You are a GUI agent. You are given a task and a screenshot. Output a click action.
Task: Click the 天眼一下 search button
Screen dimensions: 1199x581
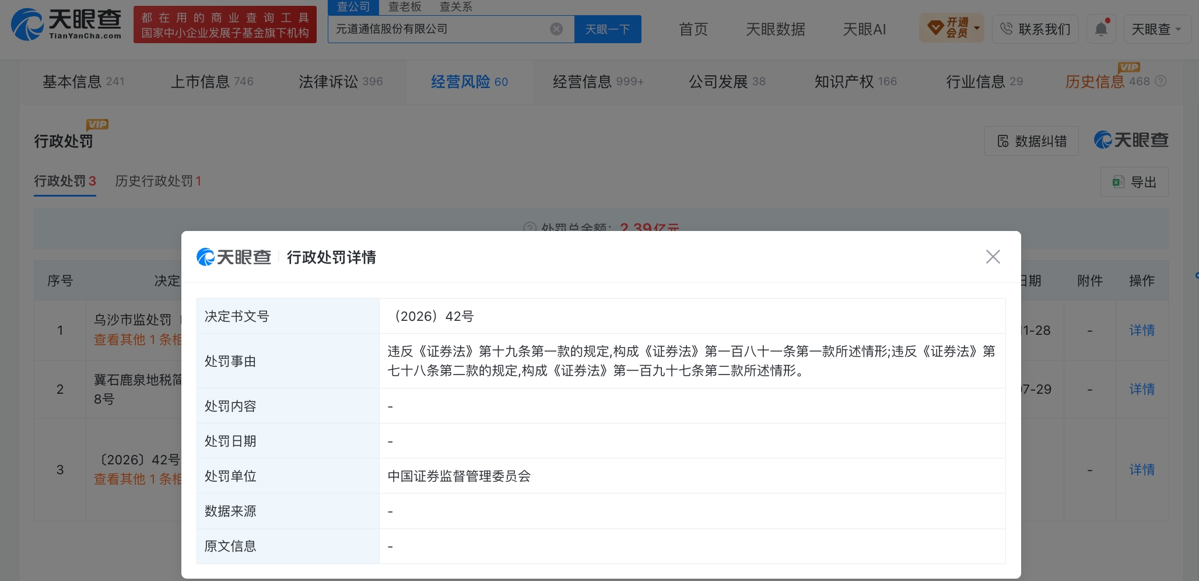click(608, 29)
